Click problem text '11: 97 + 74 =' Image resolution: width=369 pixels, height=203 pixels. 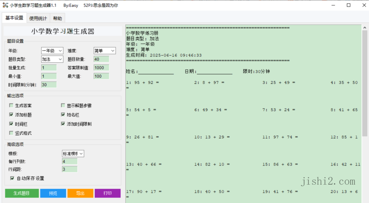click(280, 137)
